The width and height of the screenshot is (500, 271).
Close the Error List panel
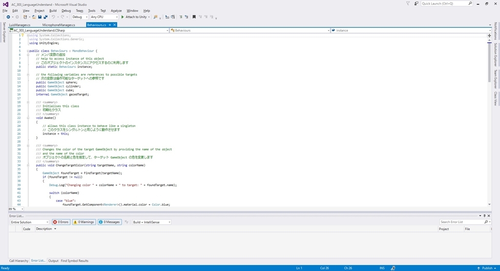489,216
